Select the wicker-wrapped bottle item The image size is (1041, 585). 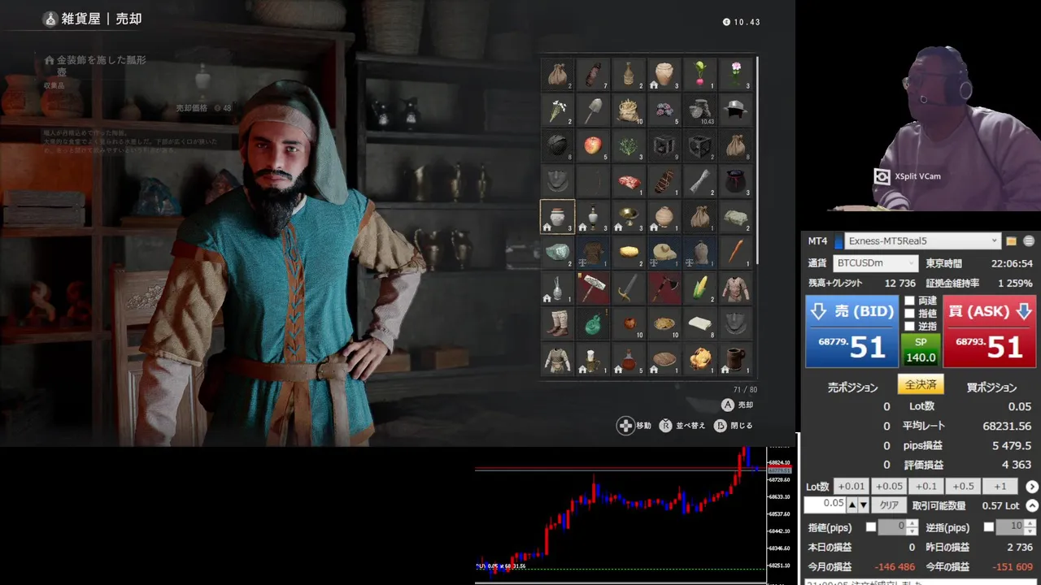[629, 74]
